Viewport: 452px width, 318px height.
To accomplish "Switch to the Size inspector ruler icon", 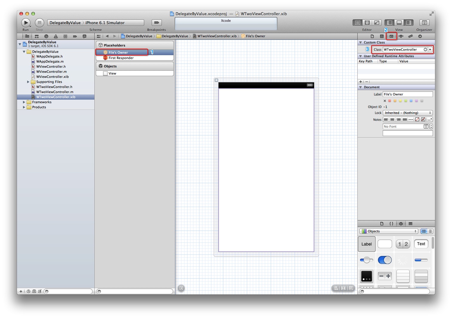I will (x=411, y=36).
